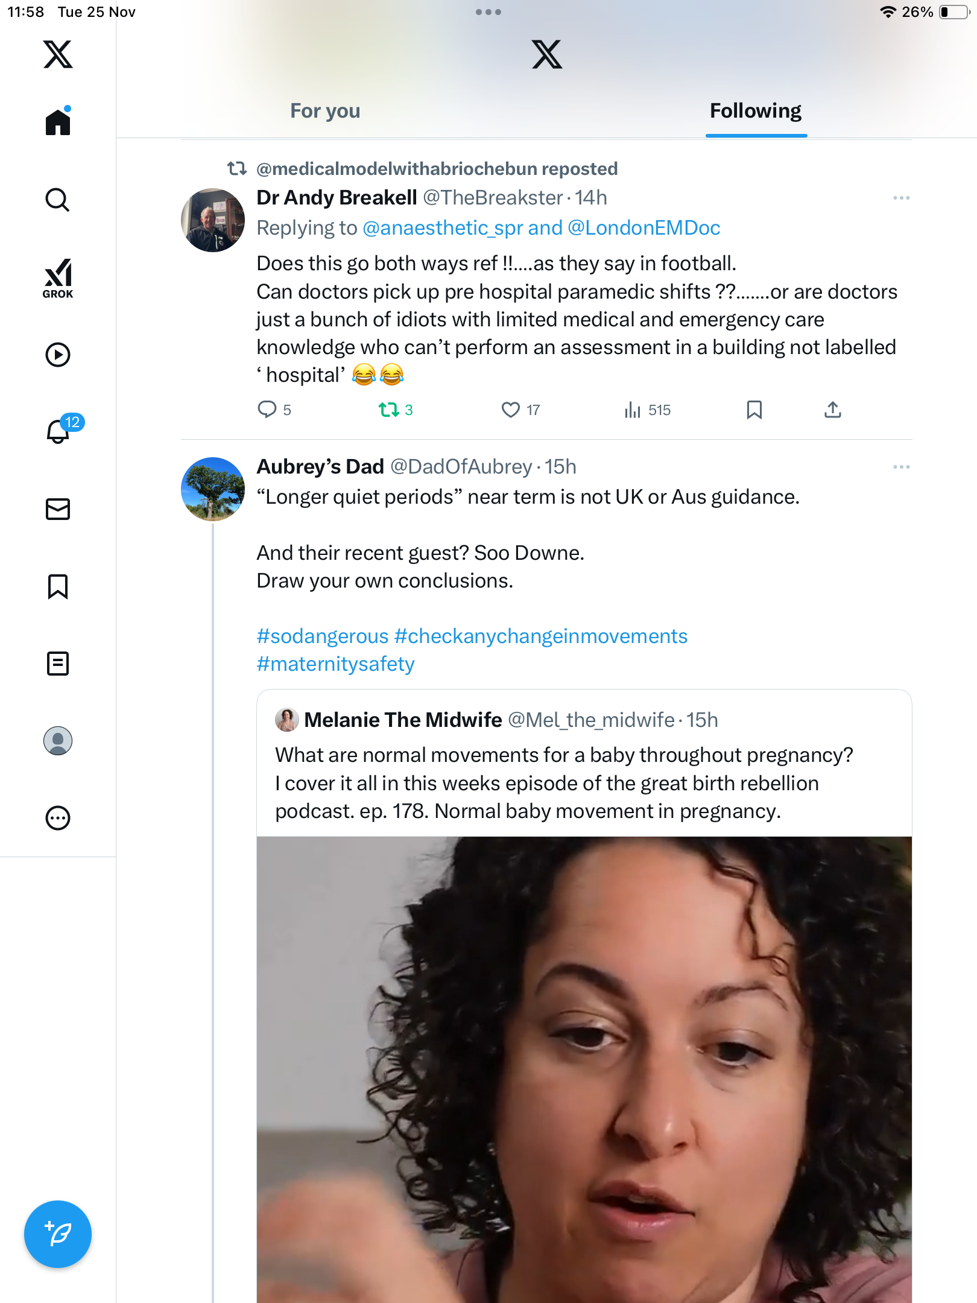977x1303 pixels.
Task: Open the @LondonEMDoc mention link
Action: pyautogui.click(x=643, y=228)
